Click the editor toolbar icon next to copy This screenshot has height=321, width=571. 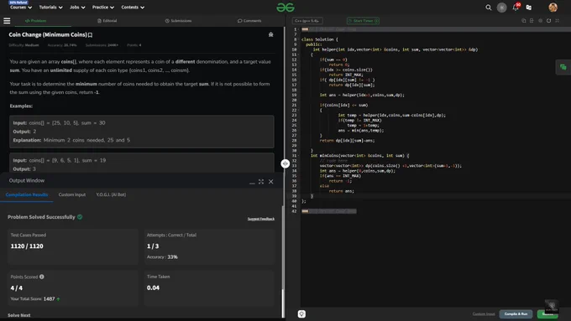(x=532, y=21)
